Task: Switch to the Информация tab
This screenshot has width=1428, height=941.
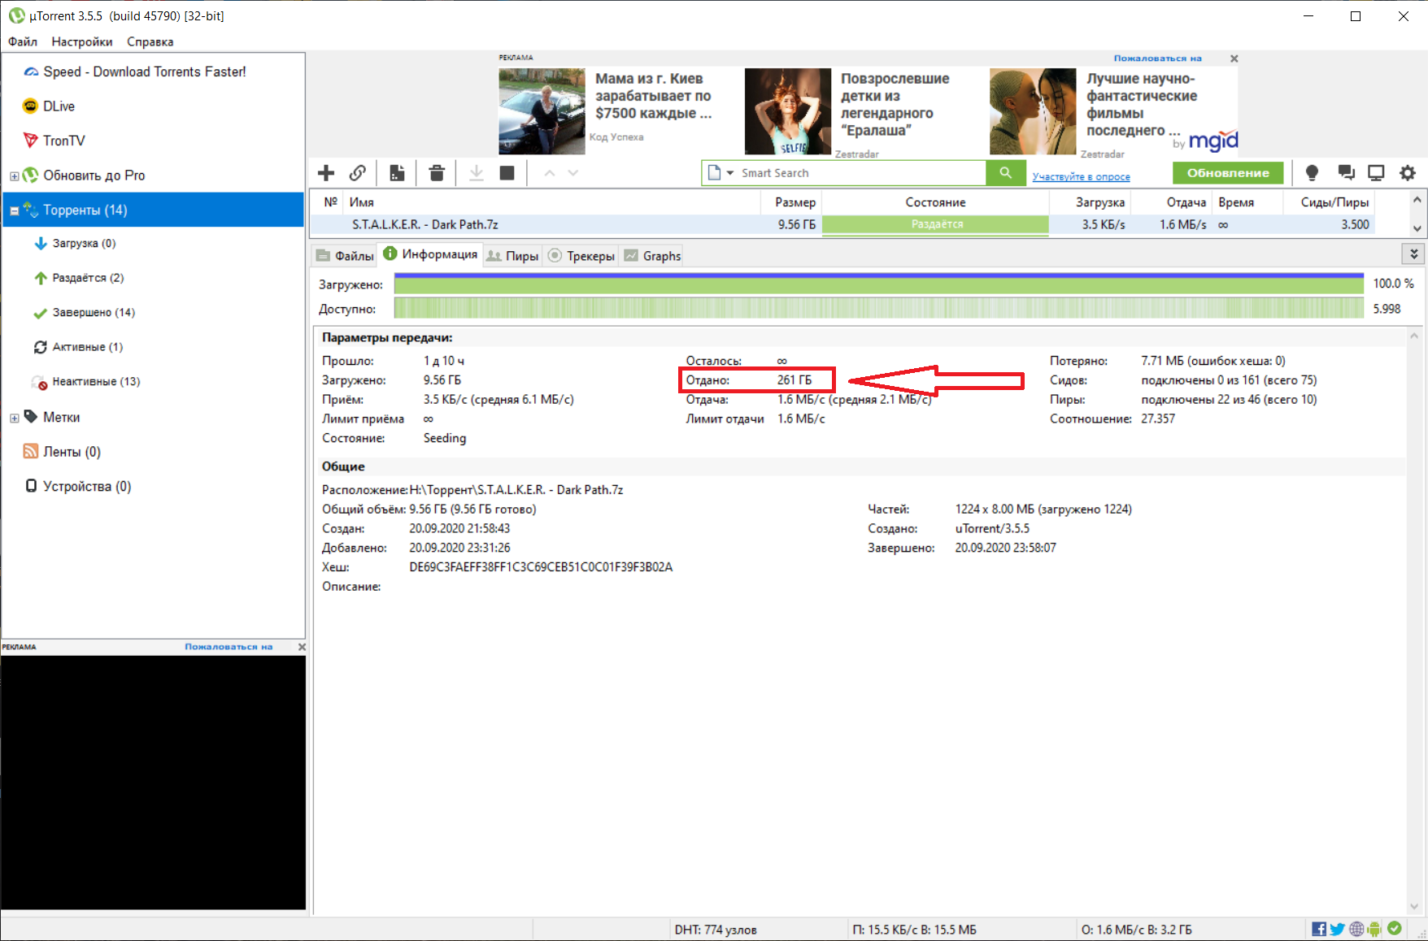Action: point(430,254)
